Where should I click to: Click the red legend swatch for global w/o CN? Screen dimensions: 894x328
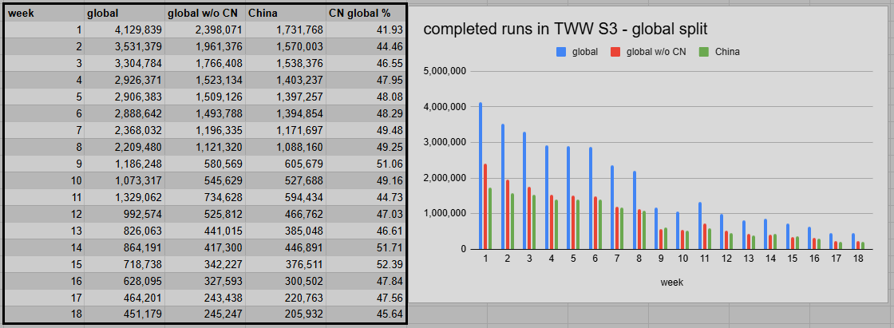coord(615,52)
